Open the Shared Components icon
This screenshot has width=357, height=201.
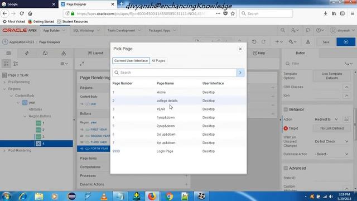[x=308, y=42]
